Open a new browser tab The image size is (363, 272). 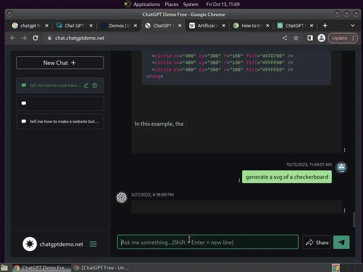click(325, 25)
